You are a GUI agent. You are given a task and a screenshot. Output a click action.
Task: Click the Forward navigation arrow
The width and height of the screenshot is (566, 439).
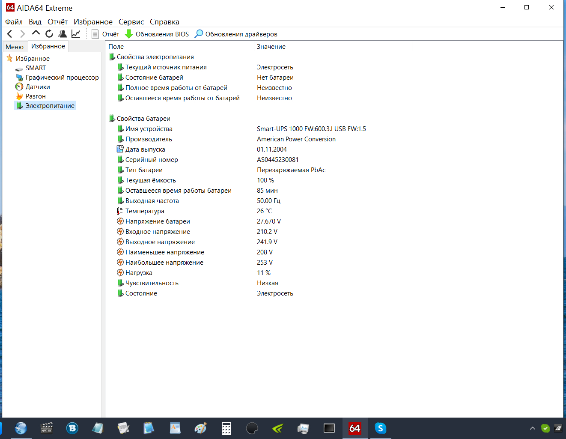(x=23, y=34)
